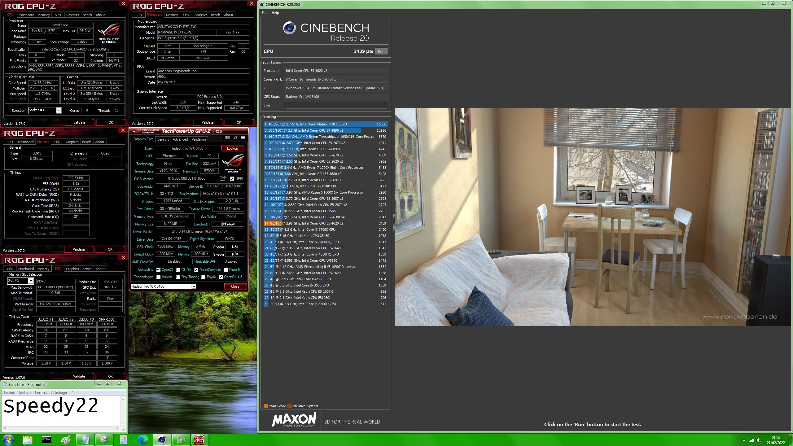Screen dimensions: 793x446
Task: Launch Paint from the taskbar
Action: coord(66,439)
